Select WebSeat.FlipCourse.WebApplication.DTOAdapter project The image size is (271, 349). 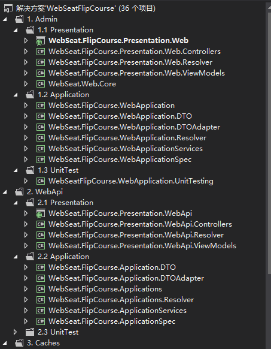[x=135, y=127]
